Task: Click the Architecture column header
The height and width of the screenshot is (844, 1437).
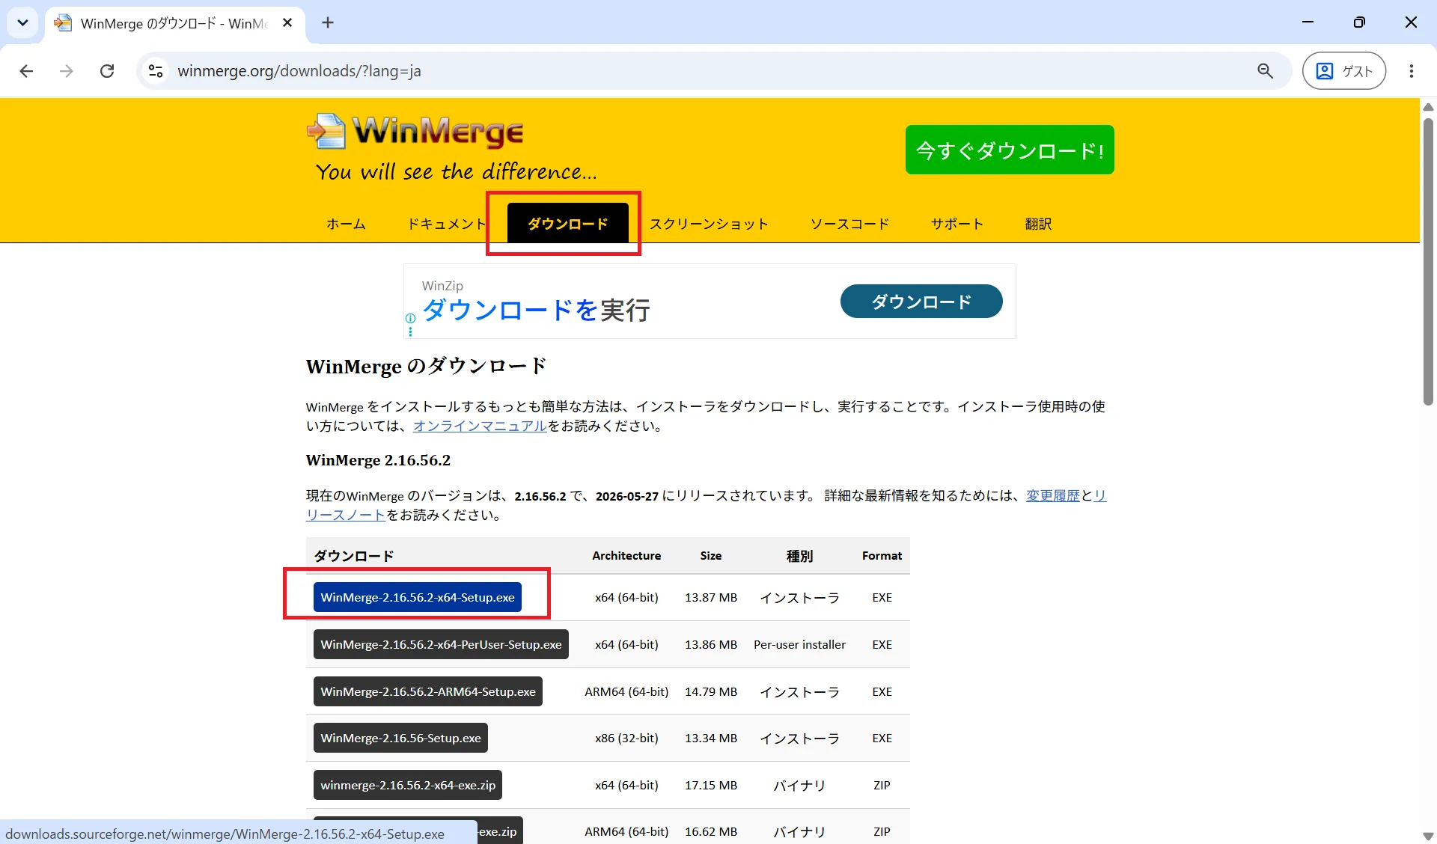Action: [x=626, y=556]
